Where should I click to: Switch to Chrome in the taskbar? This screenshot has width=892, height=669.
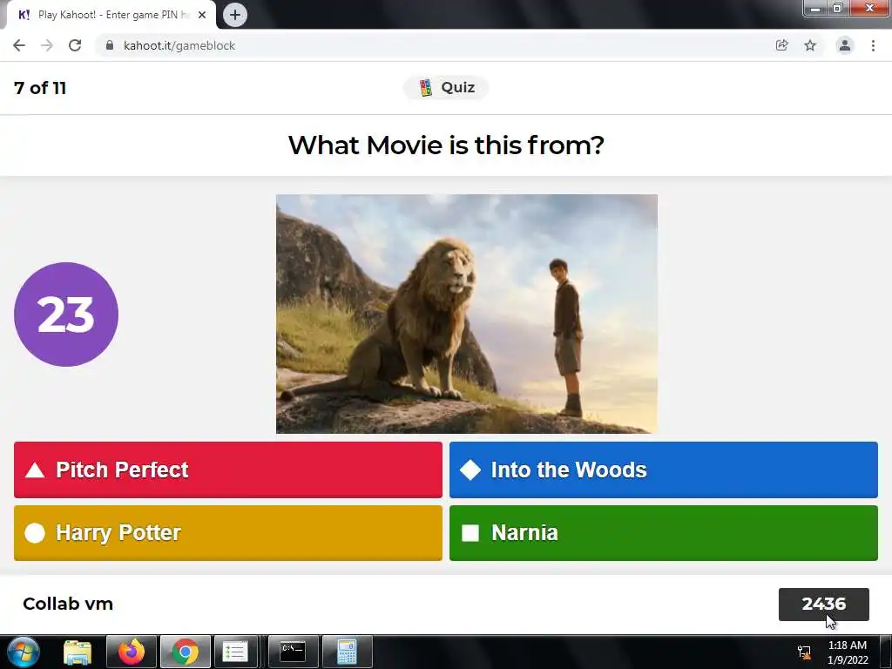point(186,652)
